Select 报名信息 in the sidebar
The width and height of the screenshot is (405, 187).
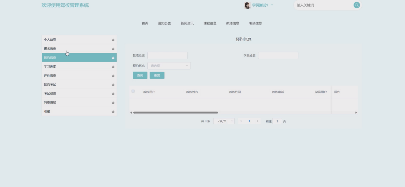click(x=79, y=49)
